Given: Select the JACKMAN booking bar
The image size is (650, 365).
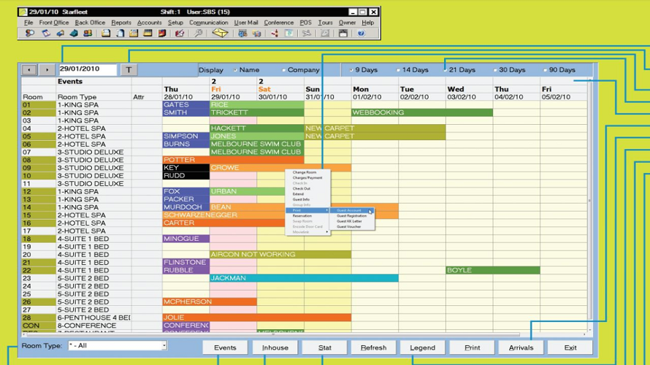Looking at the screenshot, I should (x=304, y=278).
